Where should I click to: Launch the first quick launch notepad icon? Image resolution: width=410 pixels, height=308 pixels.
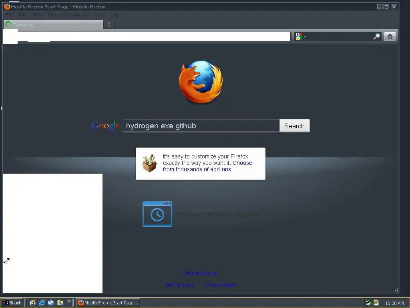pyautogui.click(x=32, y=303)
